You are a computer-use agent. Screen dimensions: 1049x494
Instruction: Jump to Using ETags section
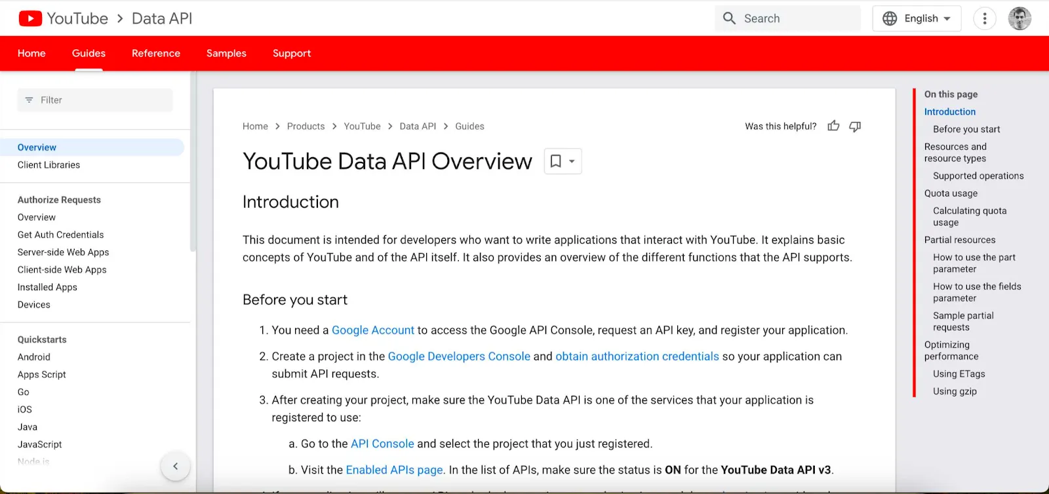pyautogui.click(x=959, y=374)
